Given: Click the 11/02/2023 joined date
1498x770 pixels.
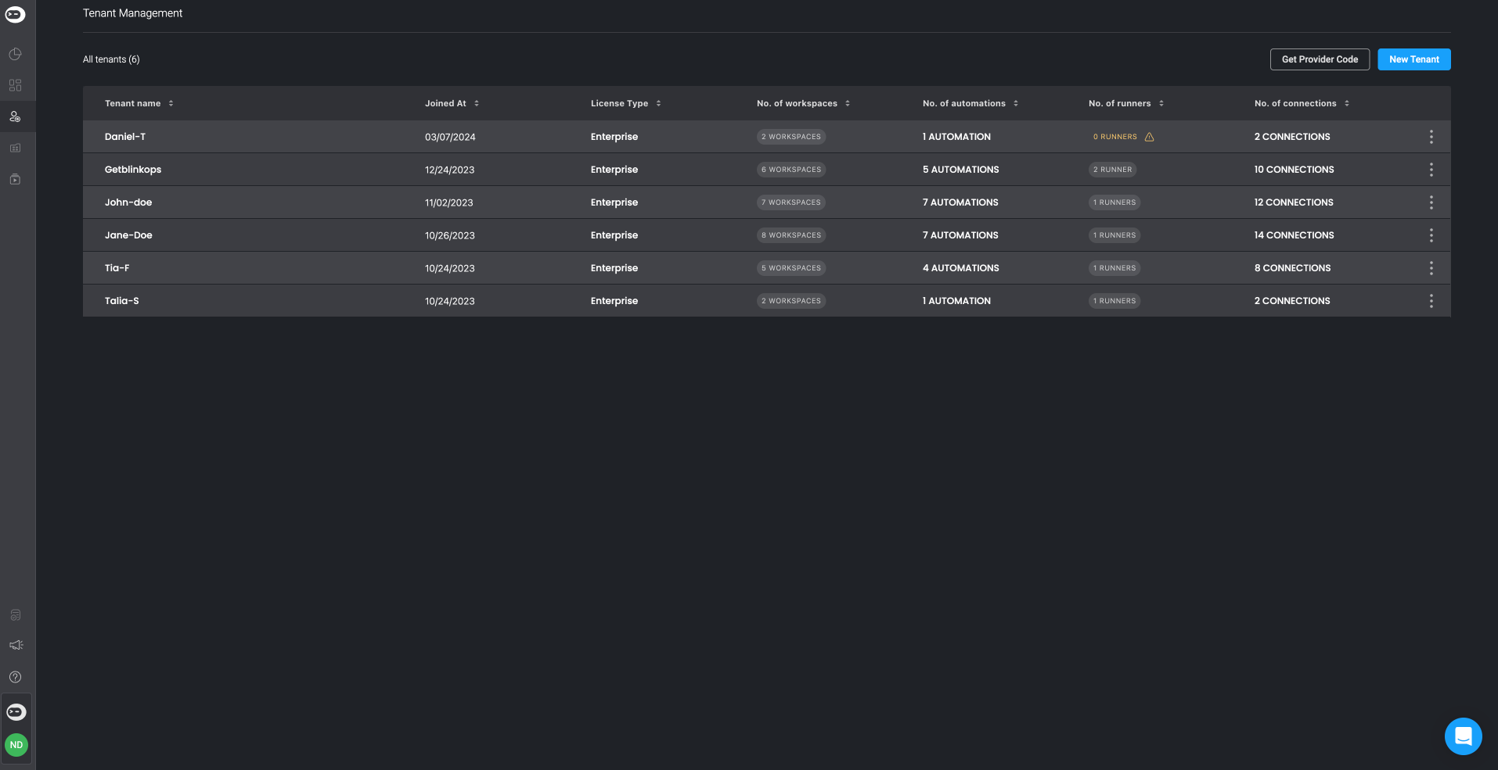Looking at the screenshot, I should (x=448, y=202).
